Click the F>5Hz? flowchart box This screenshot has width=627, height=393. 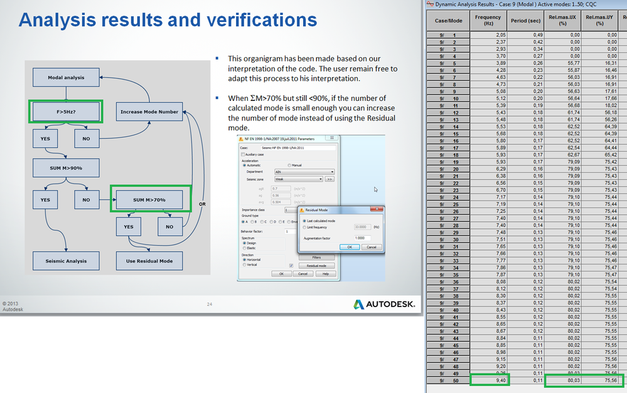(x=66, y=112)
